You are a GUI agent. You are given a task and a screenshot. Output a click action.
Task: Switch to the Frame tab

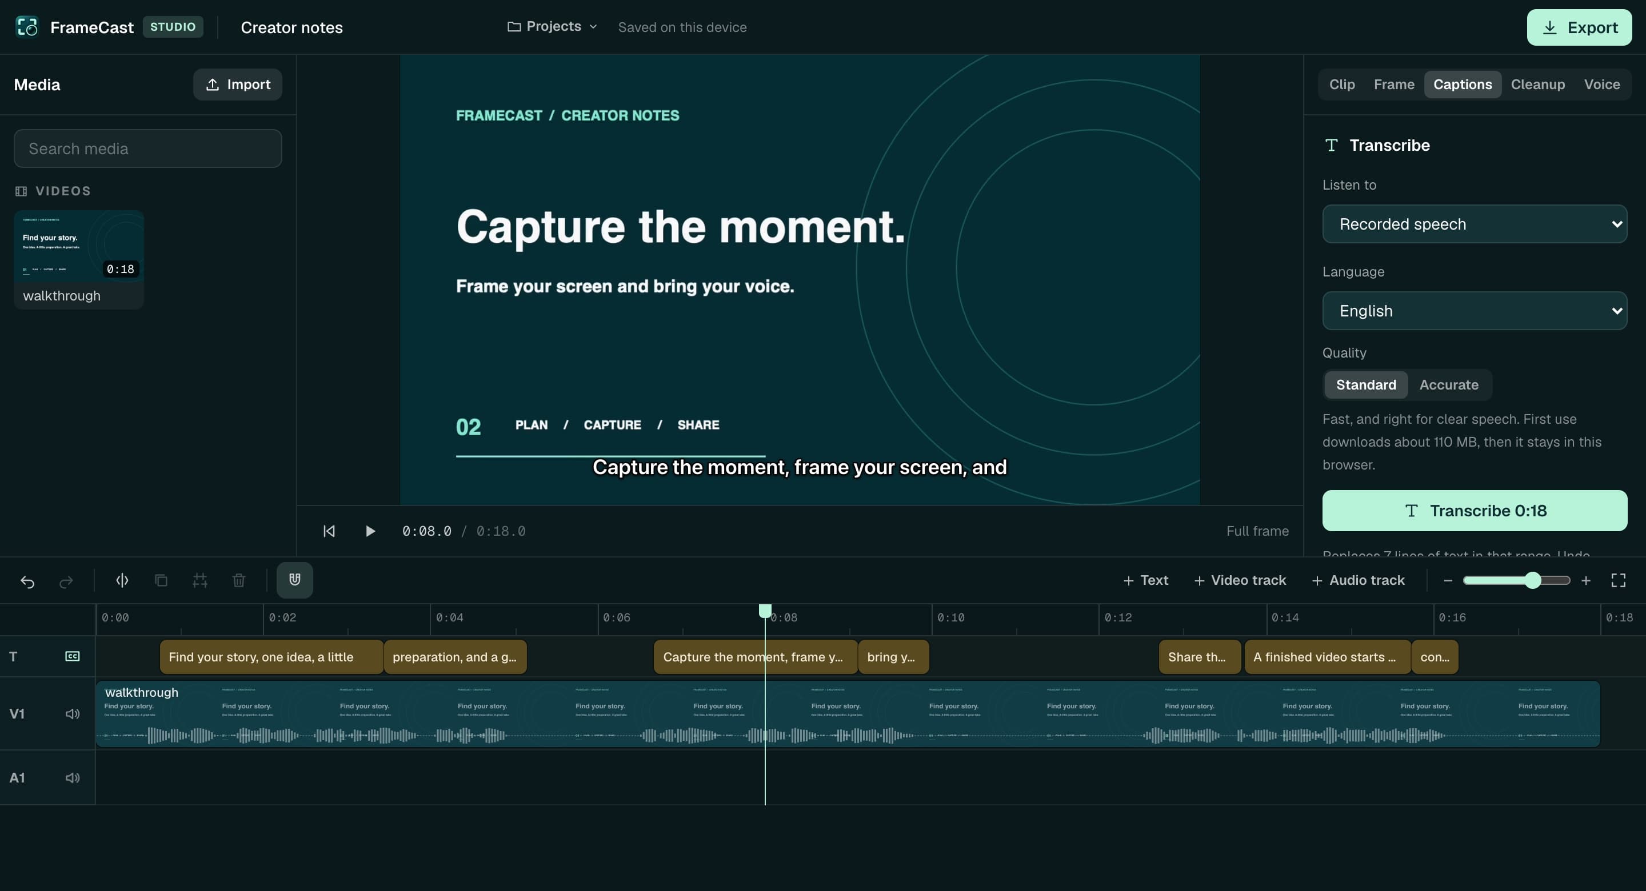point(1393,85)
